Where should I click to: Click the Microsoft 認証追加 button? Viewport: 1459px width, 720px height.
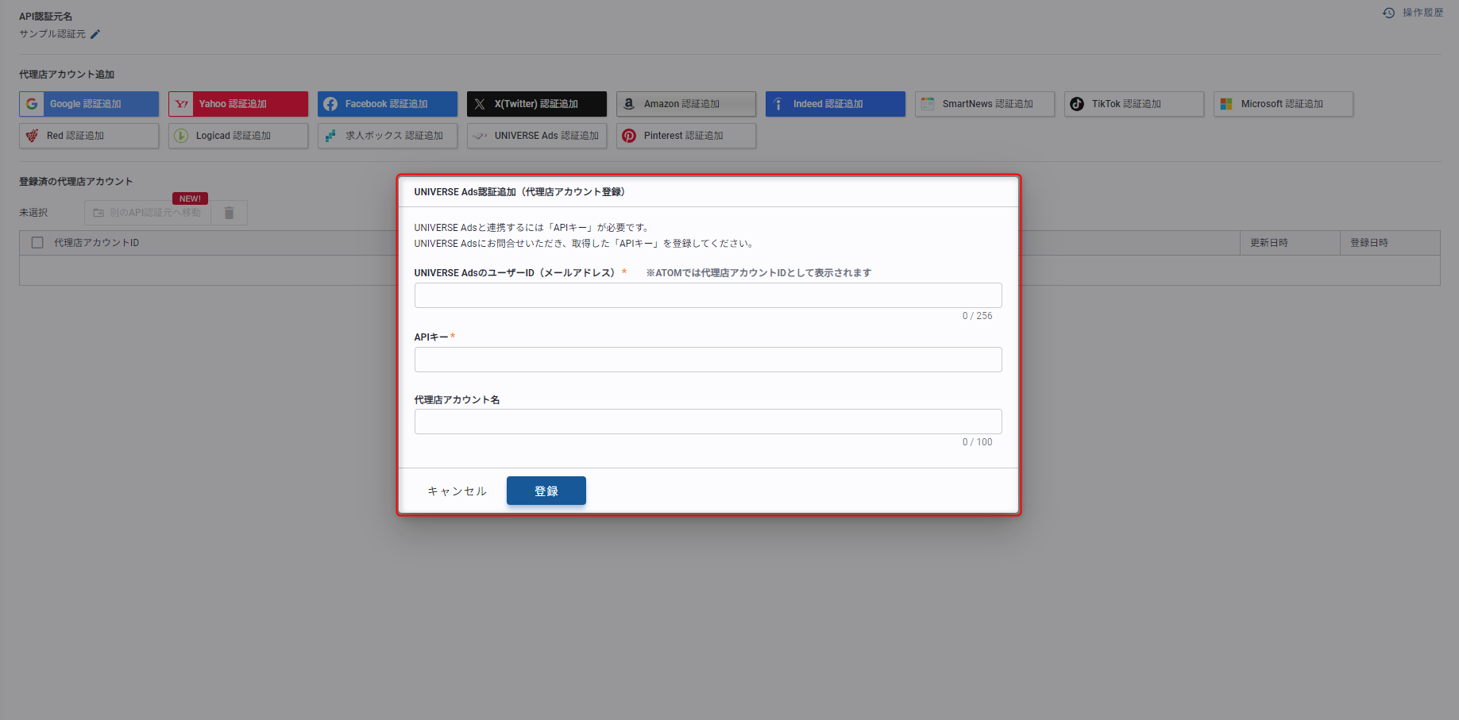pyautogui.click(x=1283, y=104)
